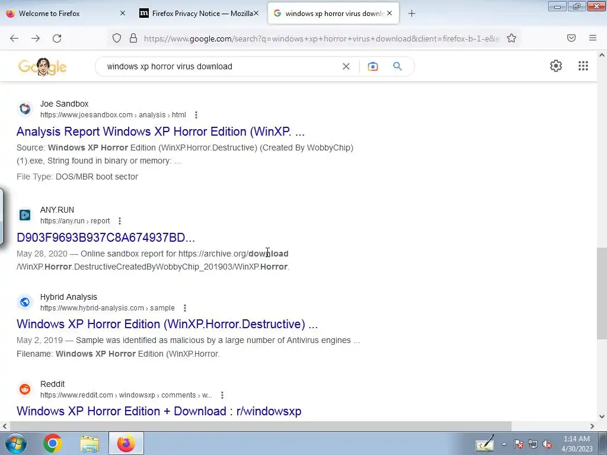
Task: Go forward one page
Action: [36, 39]
